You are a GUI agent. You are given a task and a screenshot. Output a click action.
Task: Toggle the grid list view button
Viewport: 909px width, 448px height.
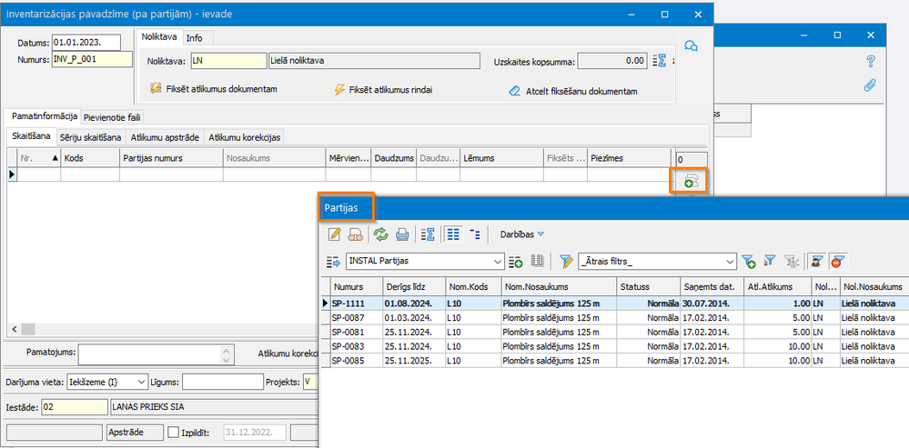pos(452,234)
